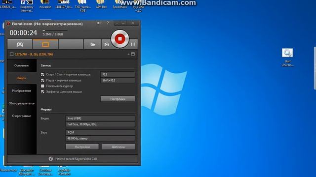Click the 48.0KHz, stereo field
This screenshot has width=316, height=177.
tap(100, 139)
